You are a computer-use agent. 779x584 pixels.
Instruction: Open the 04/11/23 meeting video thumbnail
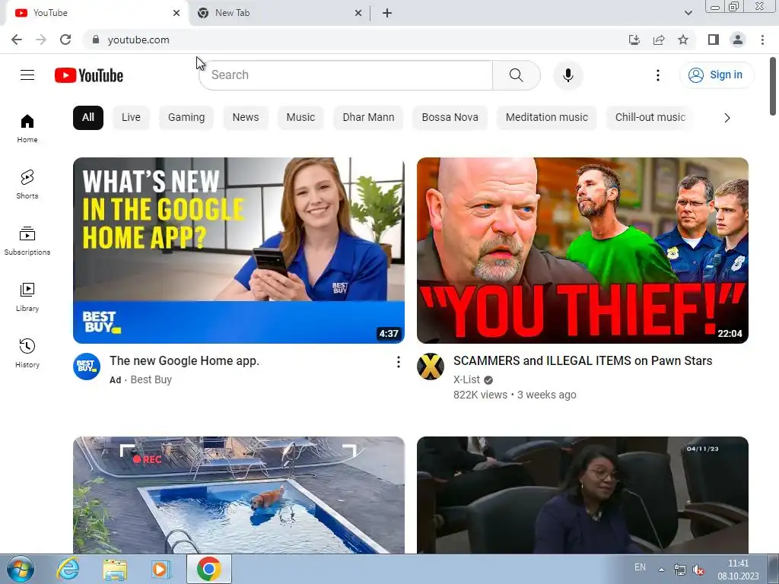pos(582,495)
